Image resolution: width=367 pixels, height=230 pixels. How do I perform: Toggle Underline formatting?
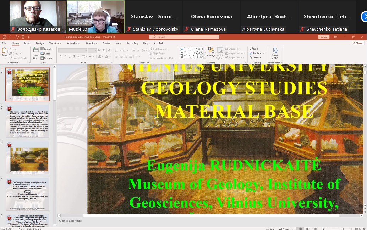[x=70, y=56]
